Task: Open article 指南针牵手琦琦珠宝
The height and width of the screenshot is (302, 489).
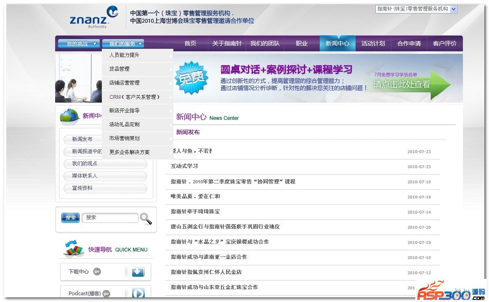Action: point(195,212)
